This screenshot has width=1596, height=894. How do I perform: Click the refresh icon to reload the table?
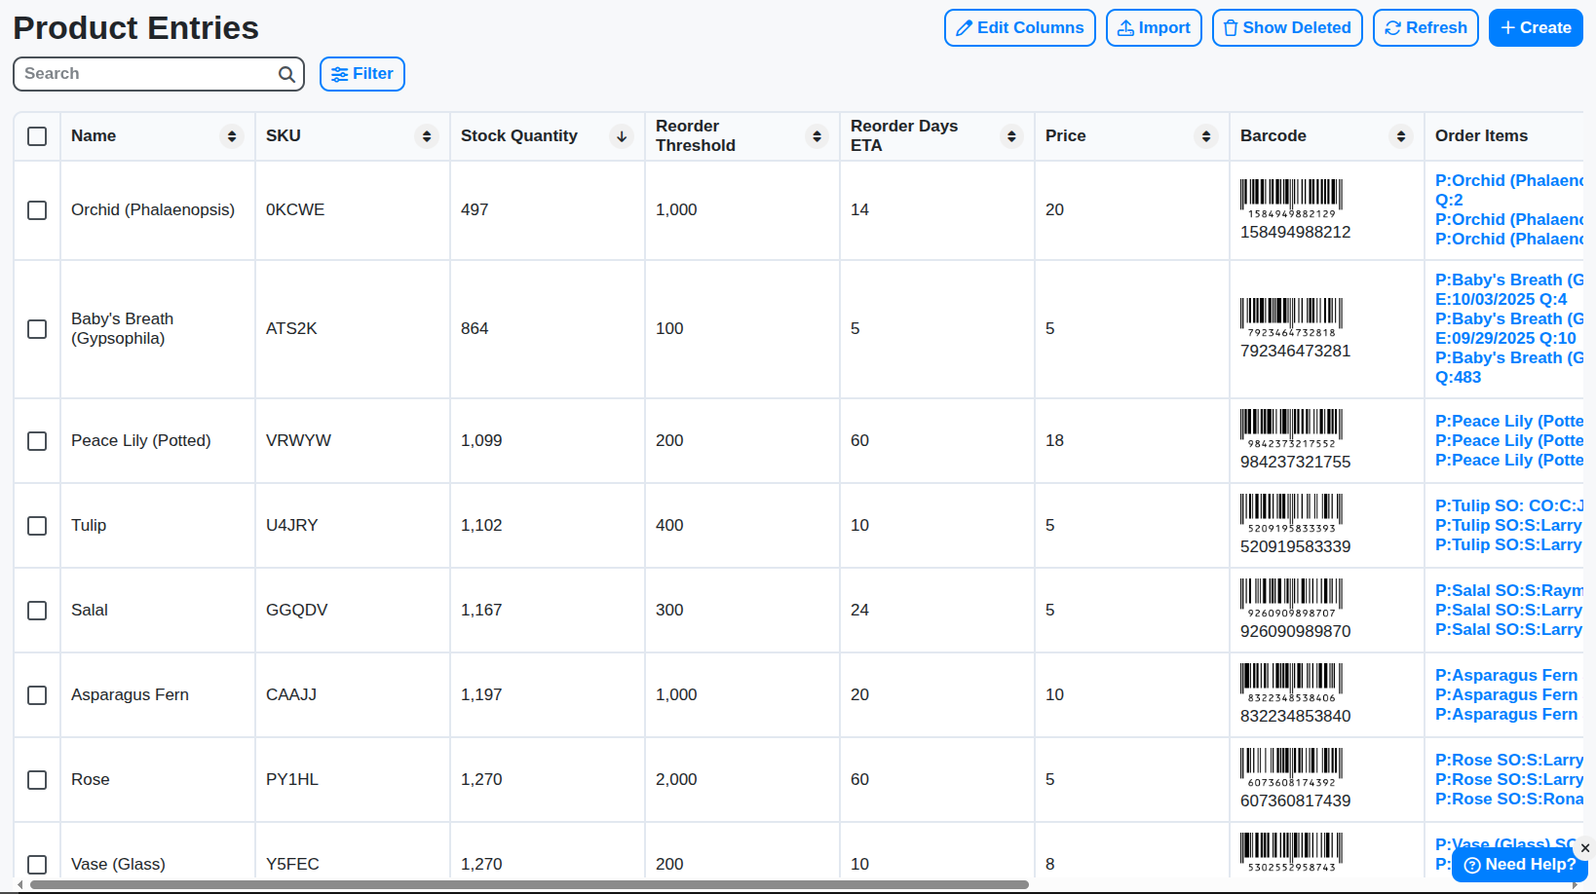1395,27
